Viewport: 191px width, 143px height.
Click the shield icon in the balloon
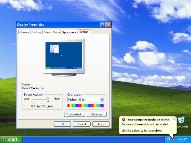tap(124, 119)
